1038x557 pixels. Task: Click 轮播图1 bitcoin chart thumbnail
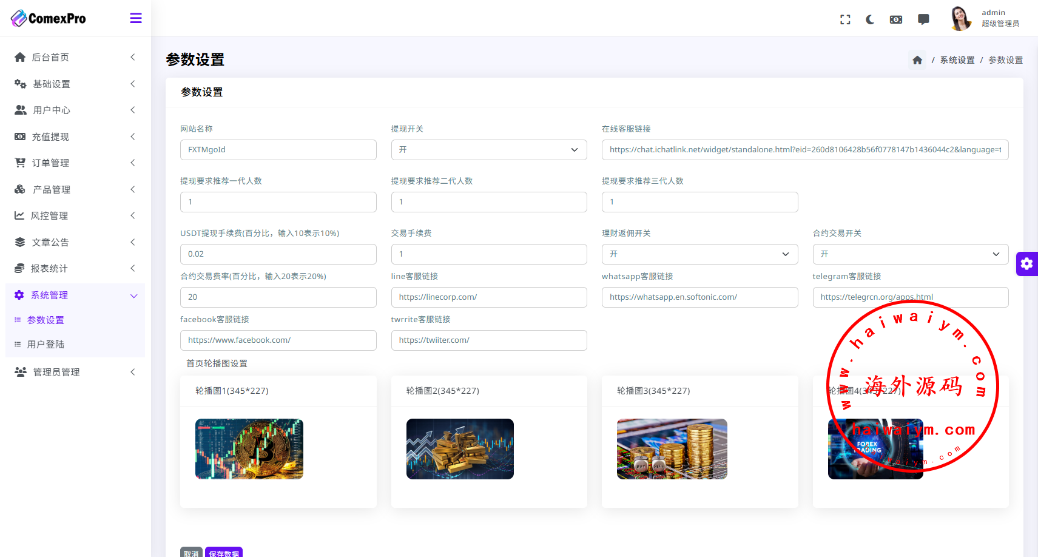tap(249, 449)
